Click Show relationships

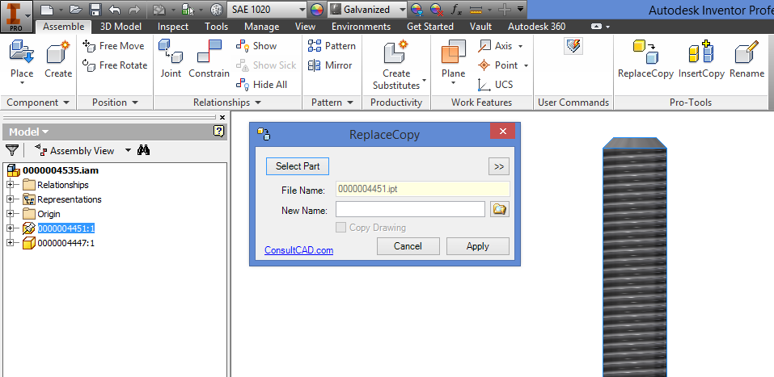pos(256,46)
